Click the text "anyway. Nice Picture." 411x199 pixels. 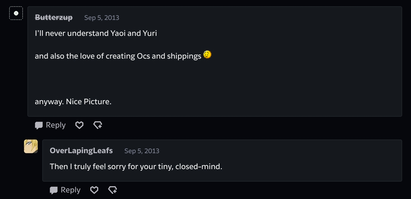73,102
